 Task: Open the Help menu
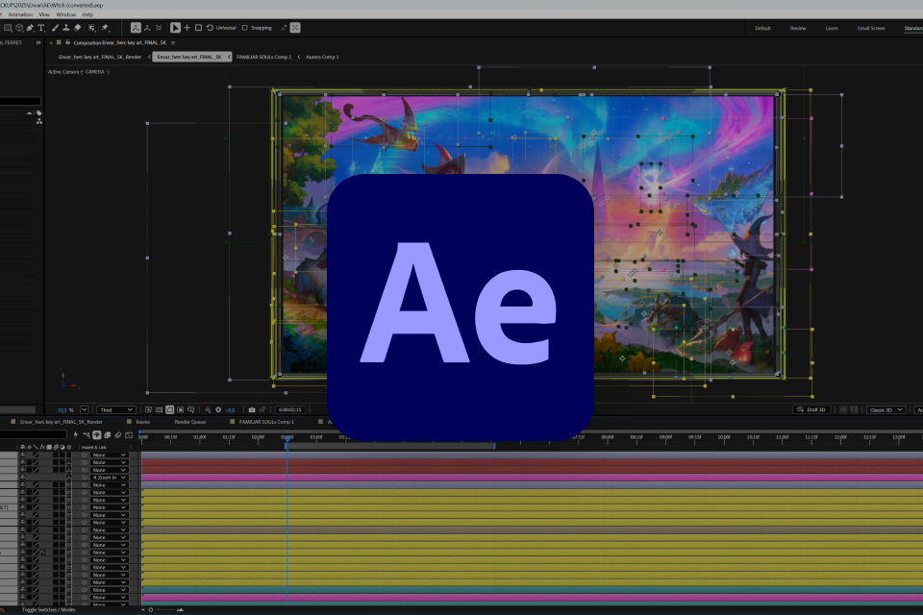(x=87, y=14)
